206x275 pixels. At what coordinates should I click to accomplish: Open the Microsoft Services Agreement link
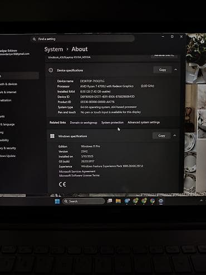tap(77, 171)
